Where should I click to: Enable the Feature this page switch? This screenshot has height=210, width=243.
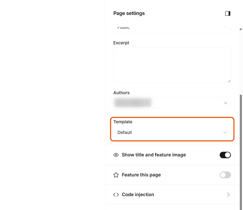(225, 175)
